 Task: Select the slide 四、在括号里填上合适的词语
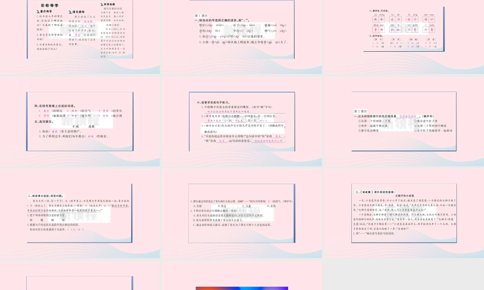pyautogui.click(x=80, y=121)
